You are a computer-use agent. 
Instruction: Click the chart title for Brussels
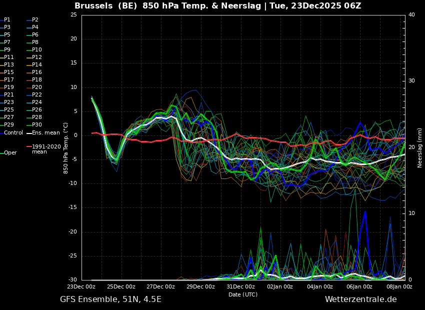(x=217, y=6)
